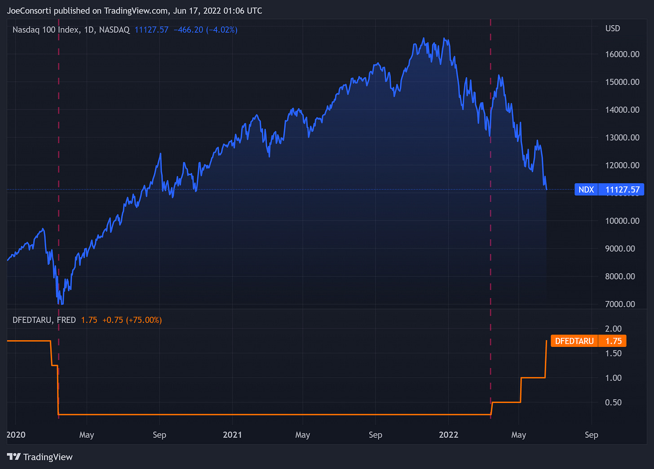Click the 2022 time axis label
Viewport: 654px width, 469px height.
point(448,435)
